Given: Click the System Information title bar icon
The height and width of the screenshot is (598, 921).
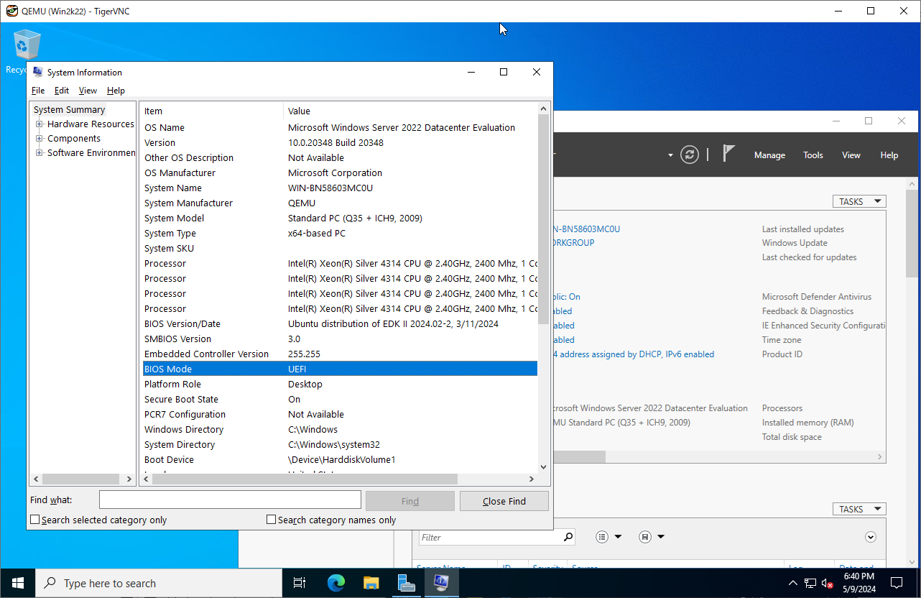Looking at the screenshot, I should [37, 72].
